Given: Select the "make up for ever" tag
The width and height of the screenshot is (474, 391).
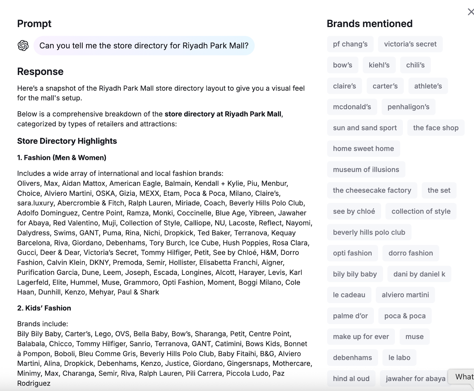Looking at the screenshot, I should coord(361,336).
